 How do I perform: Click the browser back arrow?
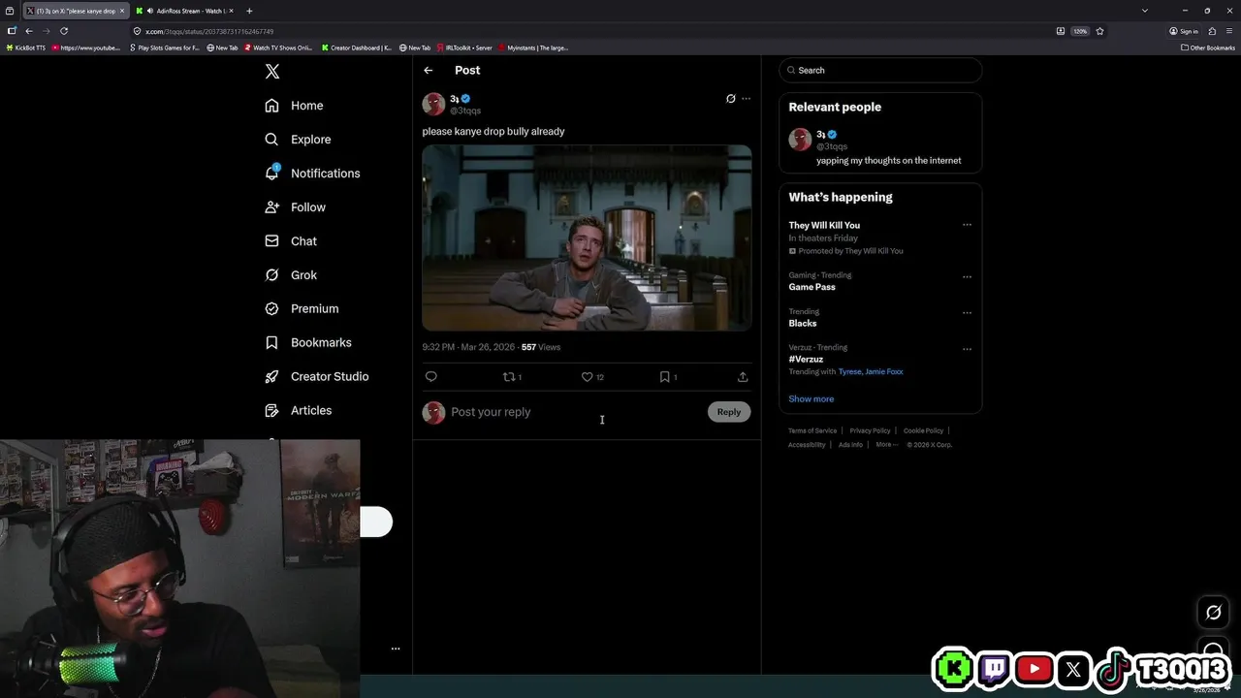point(29,31)
